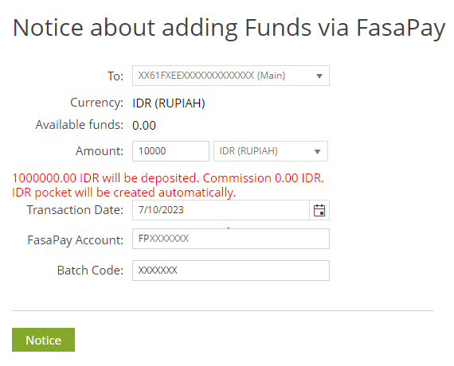Click the 'Amount:' label text
This screenshot has width=454, height=366.
tap(100, 151)
